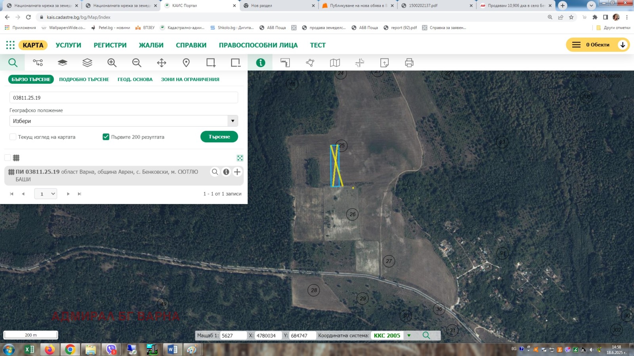This screenshot has height=356, width=634.
Task: Add parcel 03811.25.19 with plus icon
Action: point(237,172)
